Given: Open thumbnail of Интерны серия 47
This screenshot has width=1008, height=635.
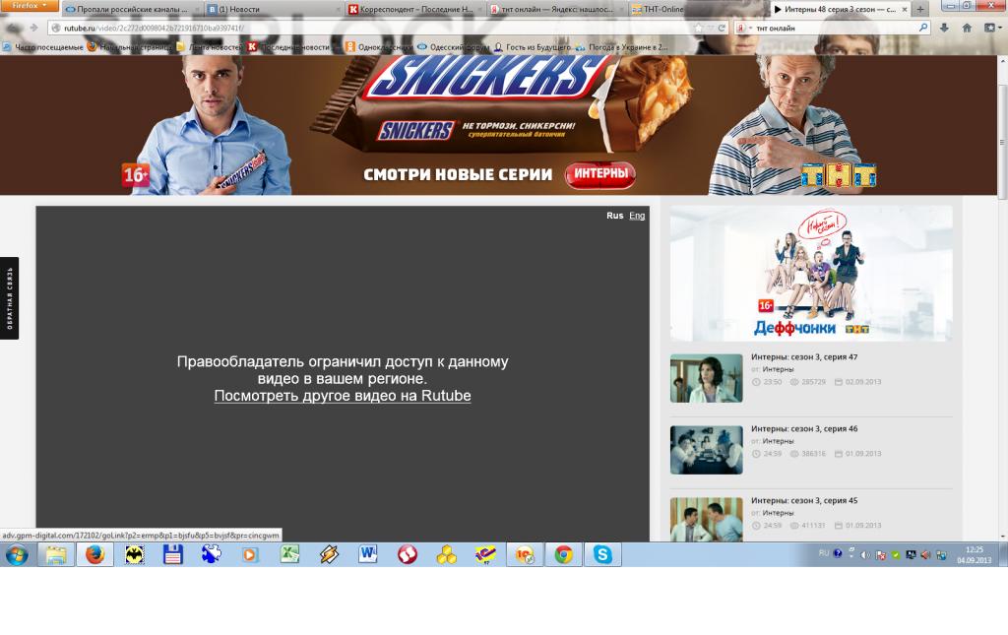Looking at the screenshot, I should point(706,378).
